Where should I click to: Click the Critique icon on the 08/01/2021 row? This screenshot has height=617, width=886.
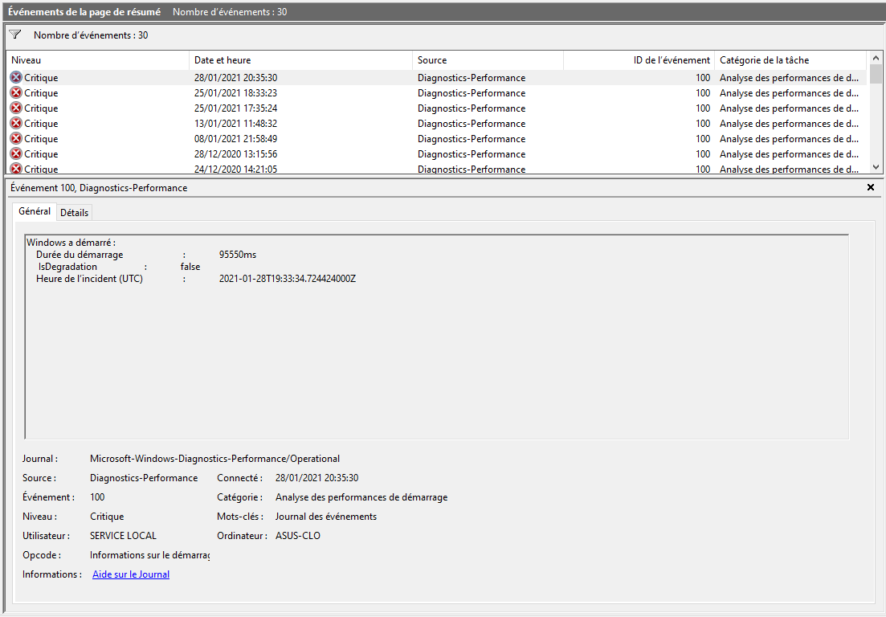16,138
